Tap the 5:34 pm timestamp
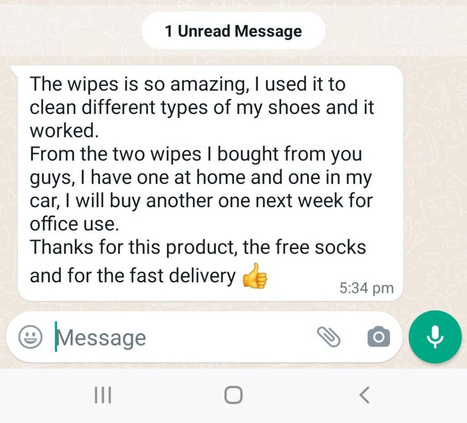 (x=366, y=288)
